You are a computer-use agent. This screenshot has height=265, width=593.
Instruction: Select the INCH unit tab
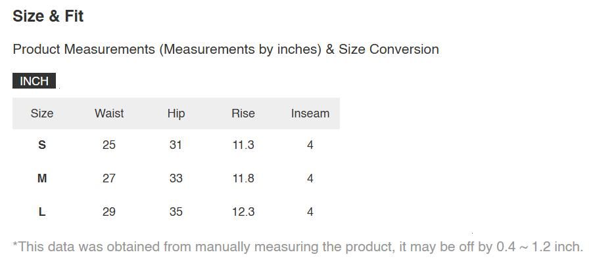click(34, 81)
